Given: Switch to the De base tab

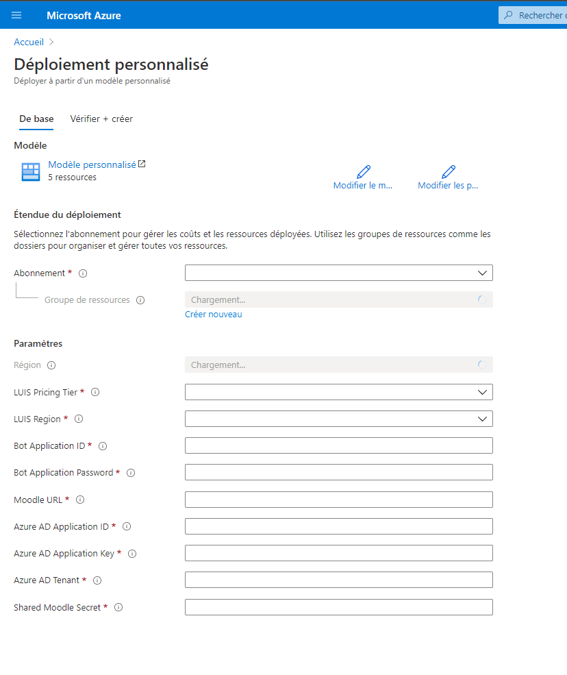Looking at the screenshot, I should (x=36, y=119).
